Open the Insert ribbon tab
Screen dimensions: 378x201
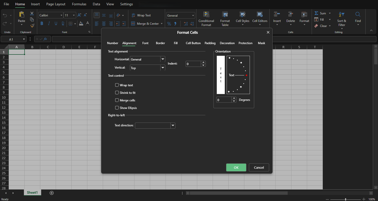pyautogui.click(x=35, y=4)
